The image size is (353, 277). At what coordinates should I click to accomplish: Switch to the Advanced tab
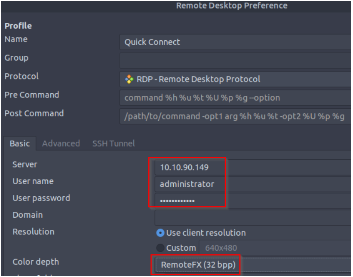coord(60,143)
